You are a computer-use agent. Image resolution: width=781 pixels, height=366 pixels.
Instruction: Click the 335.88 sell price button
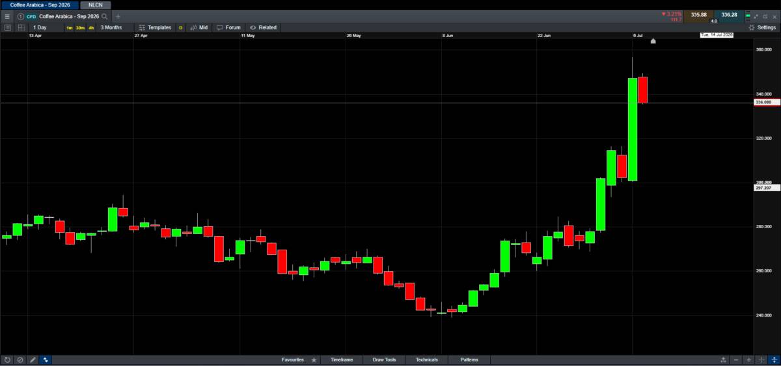pos(698,15)
